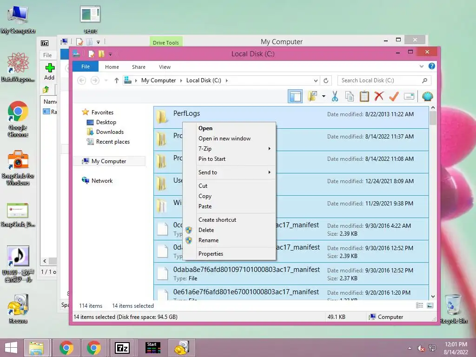This screenshot has height=357, width=476.
Task: Click the quick access properties icon in title bar
Action: point(91,54)
